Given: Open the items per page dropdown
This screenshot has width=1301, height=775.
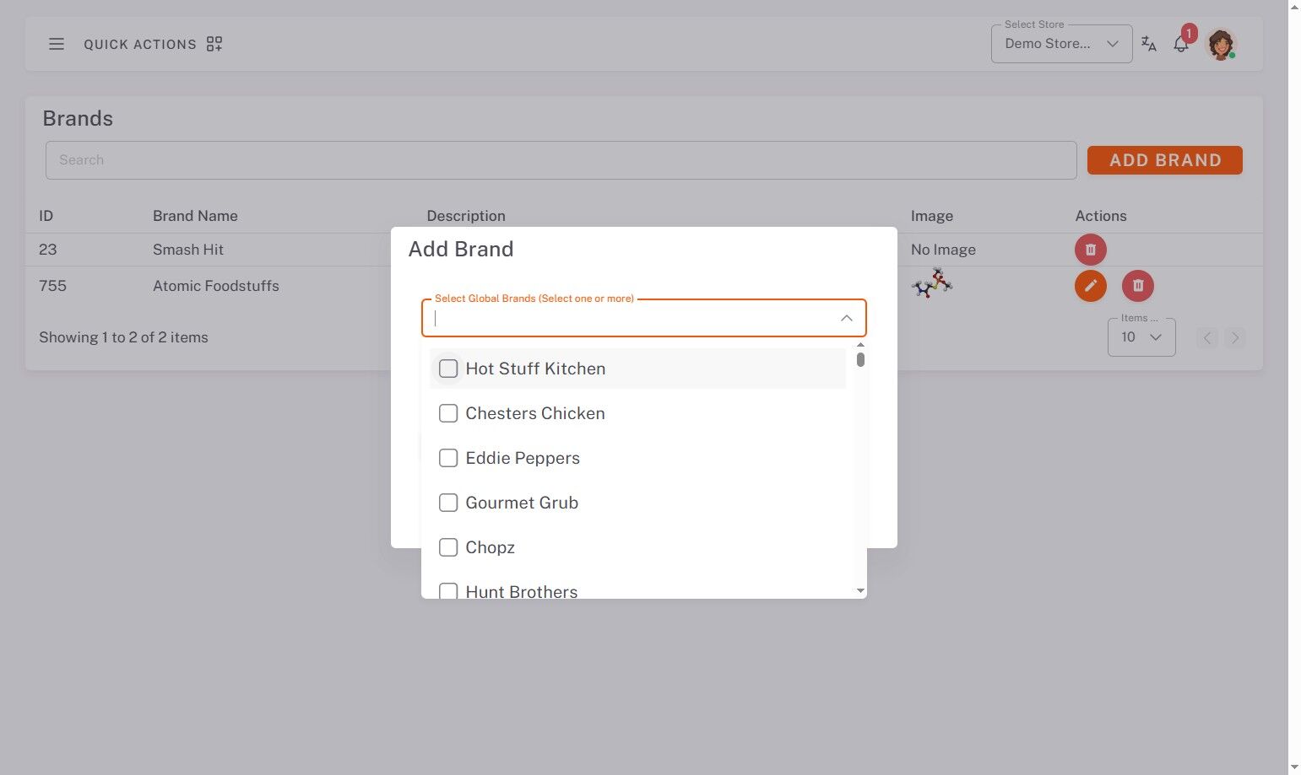Looking at the screenshot, I should pyautogui.click(x=1141, y=337).
